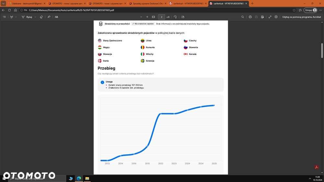324x182 pixels.
Task: Select the highlight tool in PDF toolbar
Action: [x=12, y=17]
